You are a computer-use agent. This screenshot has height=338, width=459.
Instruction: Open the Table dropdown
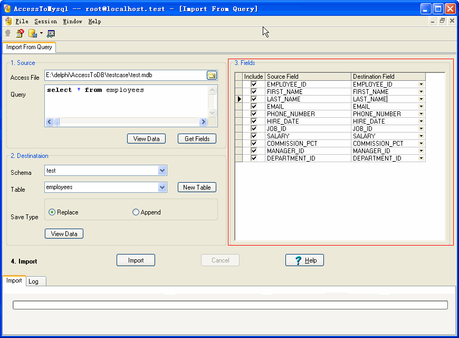click(x=162, y=187)
